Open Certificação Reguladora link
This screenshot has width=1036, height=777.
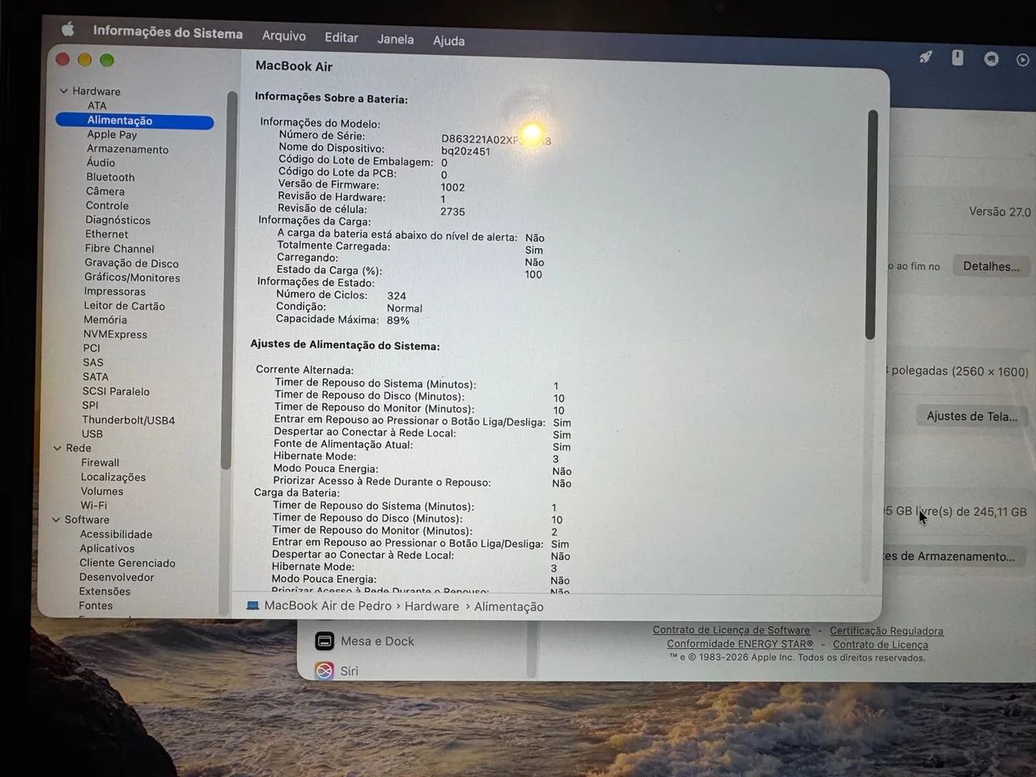[x=886, y=631]
